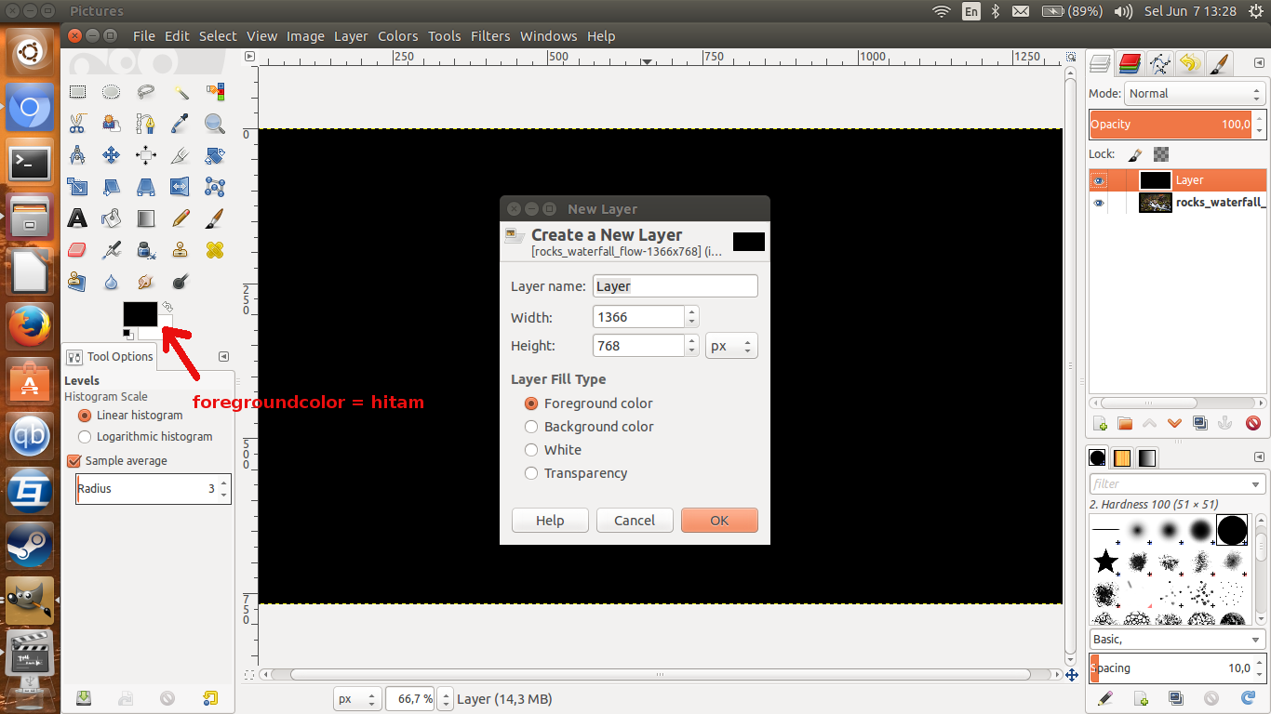Select the Rectangle Select tool
Screen dimensions: 1271x714
pyautogui.click(x=77, y=91)
